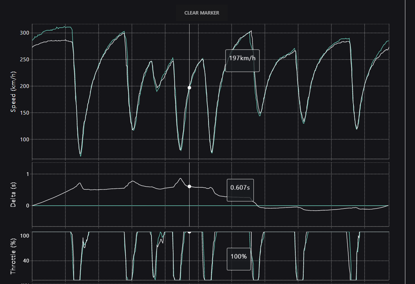Click the Throttle (%) axis title

click(13, 256)
